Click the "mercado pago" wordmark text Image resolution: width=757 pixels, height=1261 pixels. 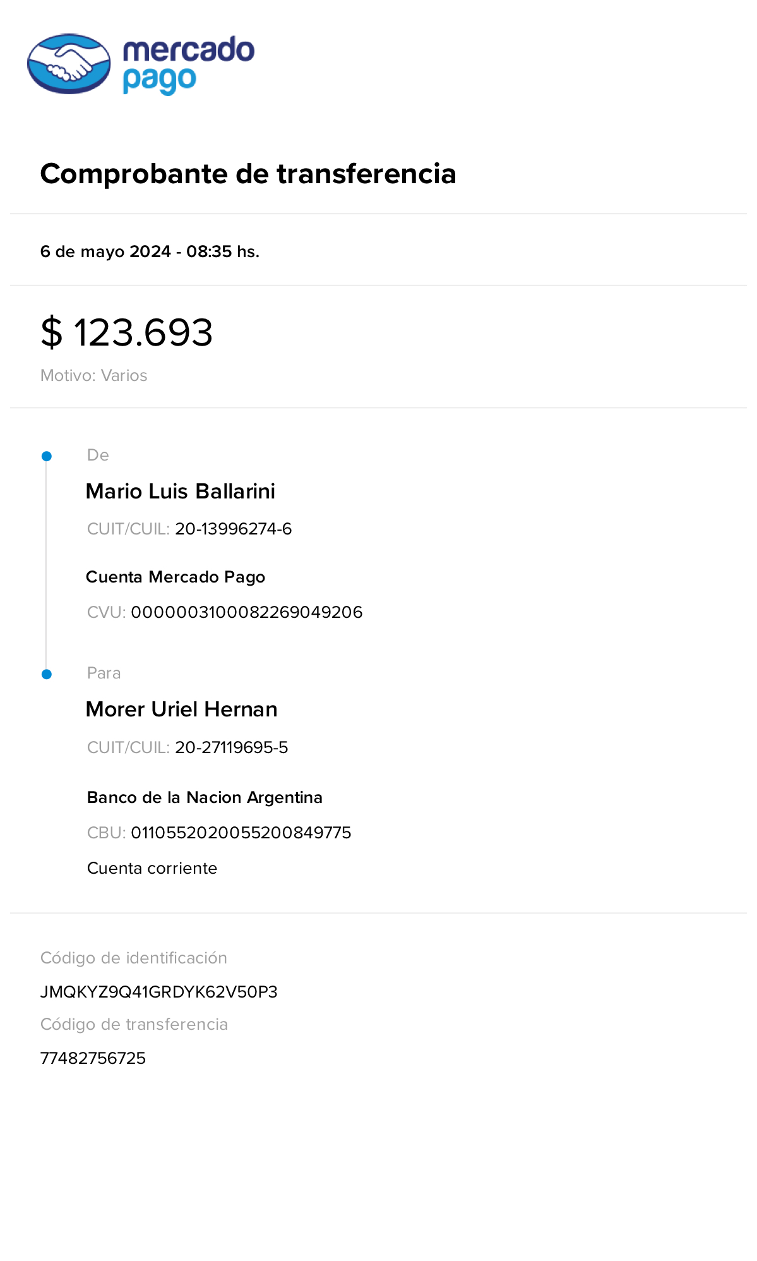[x=188, y=64]
